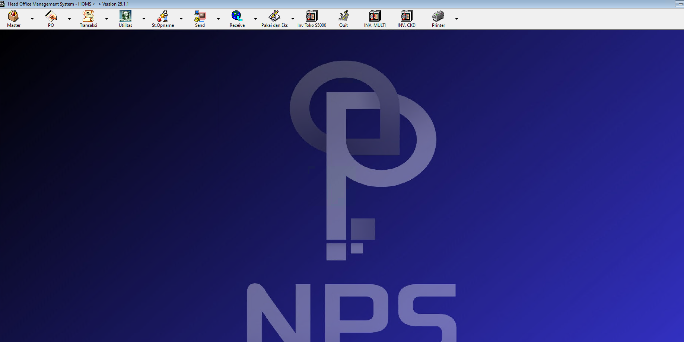Expand the dropdown arrow beside Transaksi

point(106,19)
